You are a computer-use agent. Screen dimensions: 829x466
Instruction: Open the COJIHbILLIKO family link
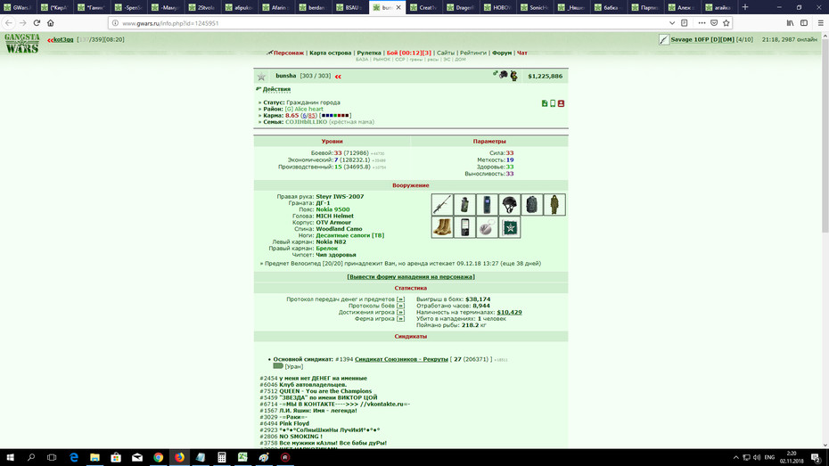[x=306, y=122]
